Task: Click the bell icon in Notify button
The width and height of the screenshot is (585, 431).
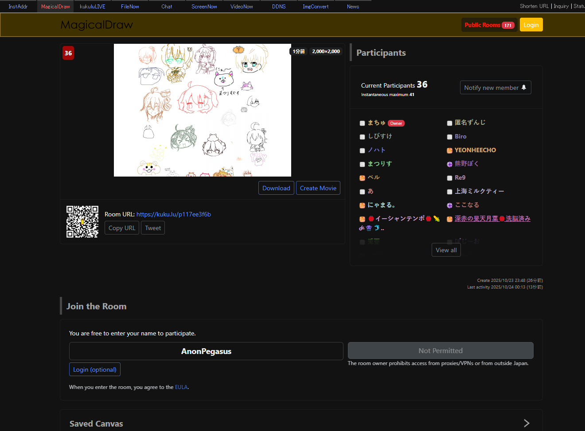Action: coord(524,88)
